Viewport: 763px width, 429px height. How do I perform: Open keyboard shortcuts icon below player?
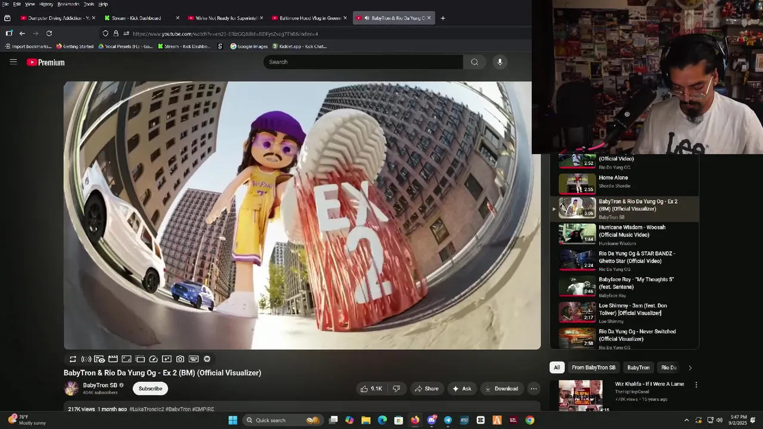(194, 359)
